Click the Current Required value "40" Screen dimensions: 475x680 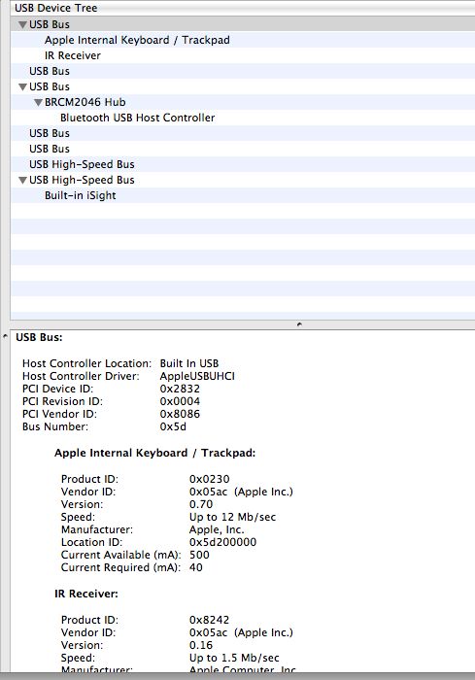pyautogui.click(x=195, y=567)
